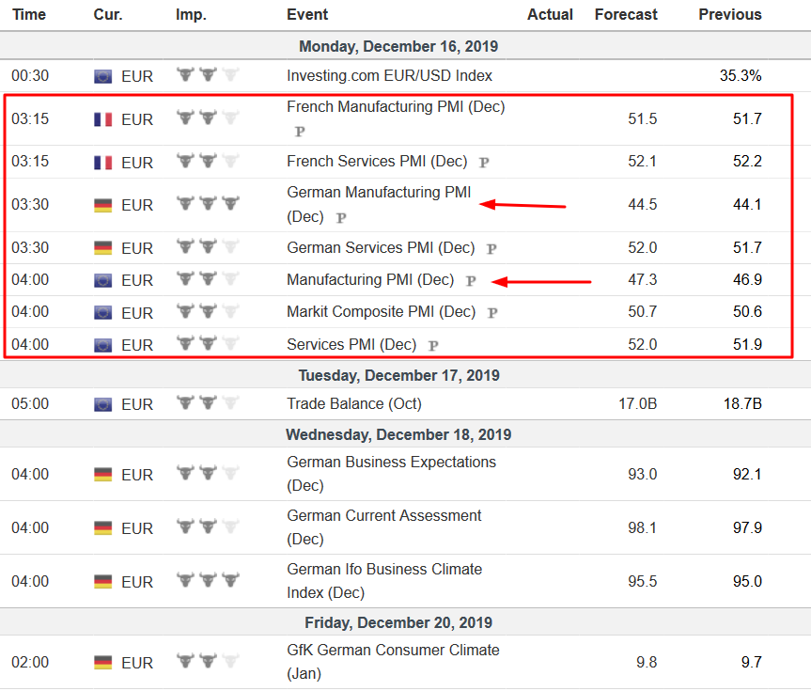The image size is (811, 691).
Task: Open Trade Balance (Oct) event
Action: tap(354, 403)
